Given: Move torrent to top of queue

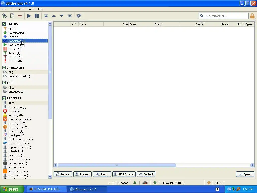Looking at the screenshot, I should 46,16.
